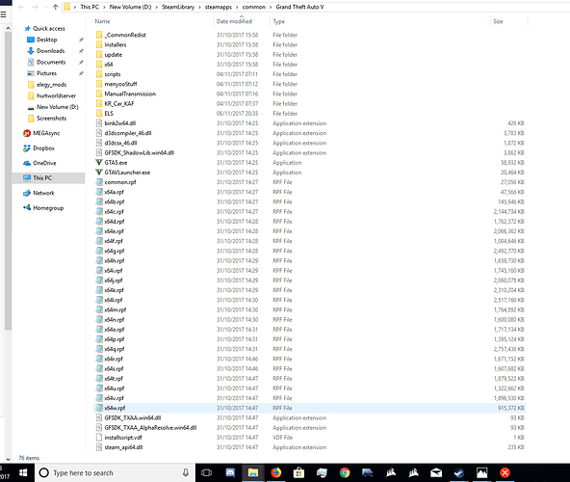The height and width of the screenshot is (482, 570).
Task: Click the up-folder arrow in navigation bar
Action: coord(55,7)
